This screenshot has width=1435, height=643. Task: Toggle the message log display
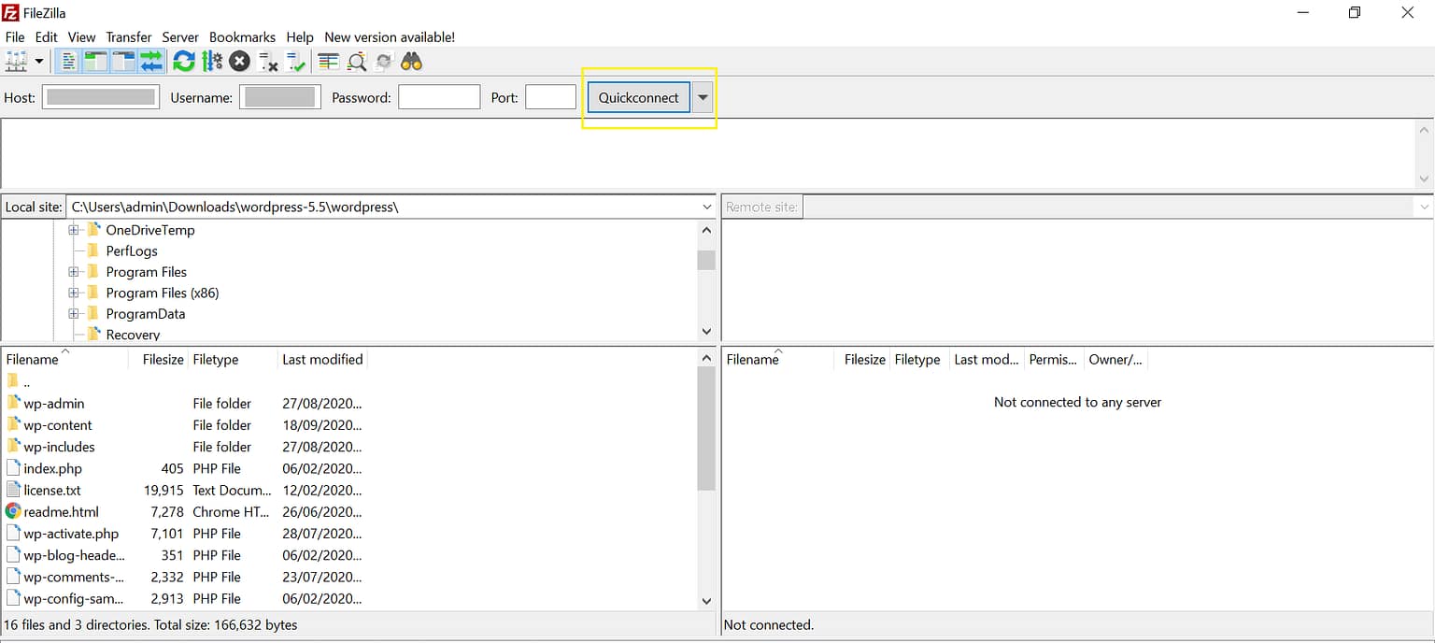(68, 61)
